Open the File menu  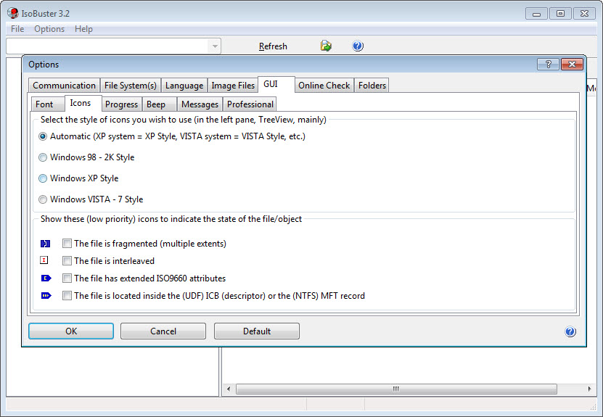click(17, 29)
